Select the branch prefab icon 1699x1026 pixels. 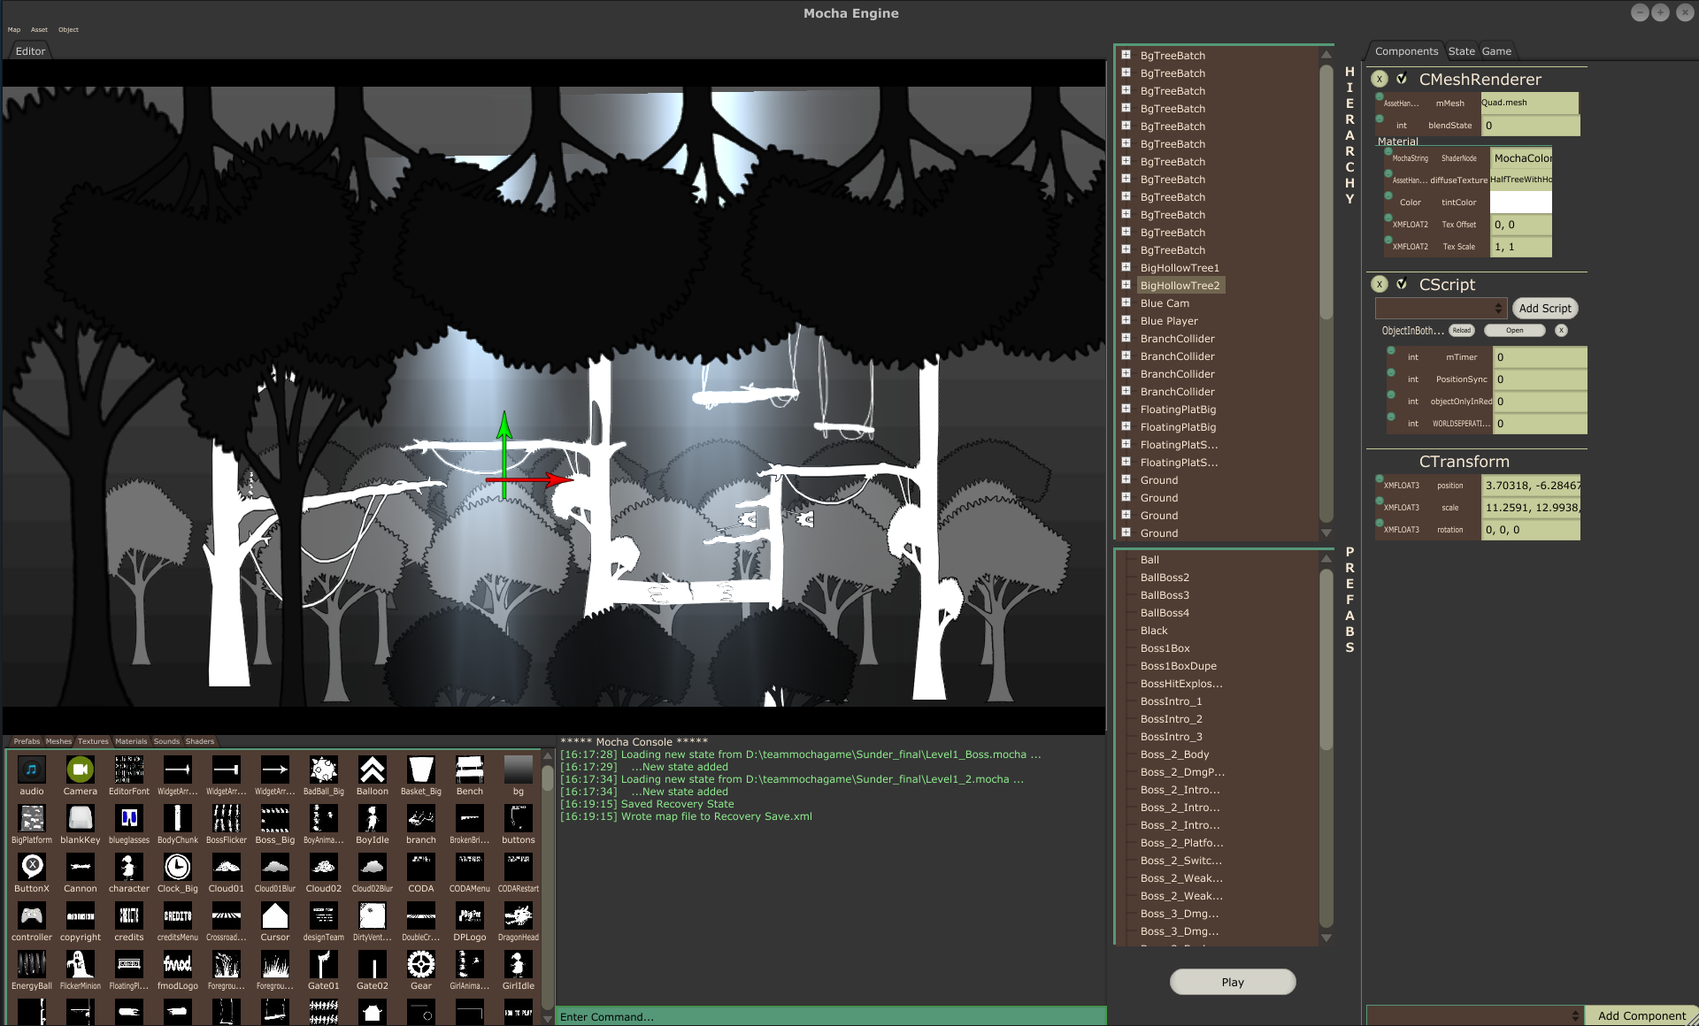point(421,818)
